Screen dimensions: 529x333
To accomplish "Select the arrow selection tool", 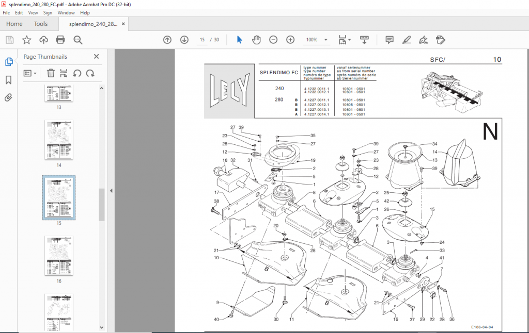I will pos(240,40).
